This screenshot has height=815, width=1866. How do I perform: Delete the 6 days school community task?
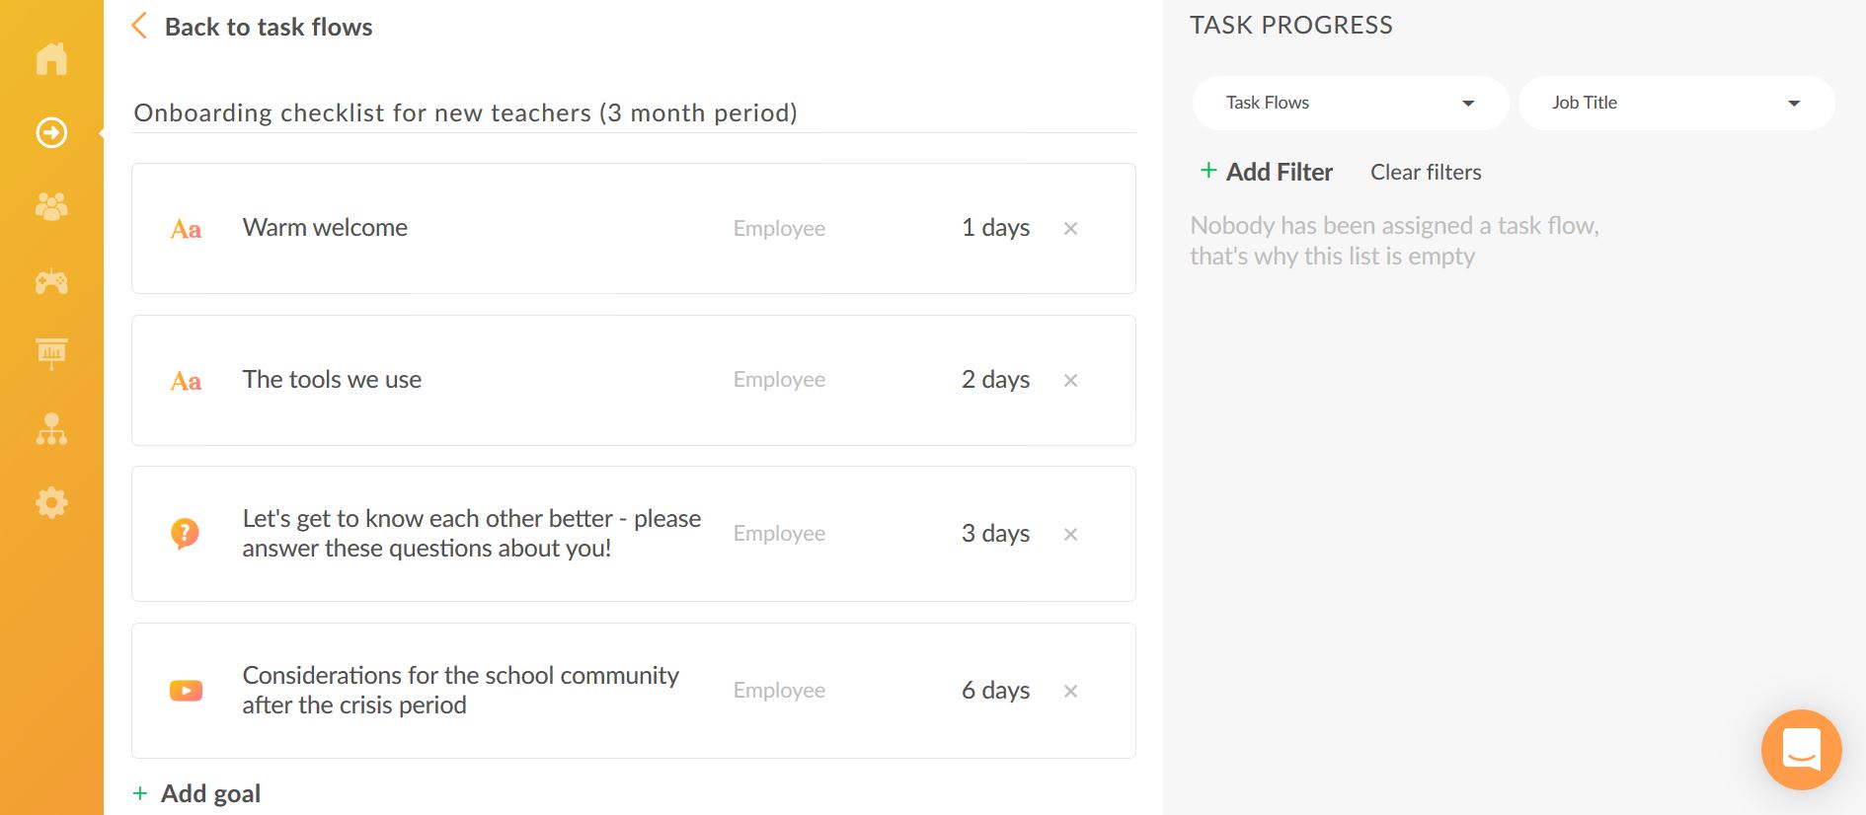[x=1070, y=692]
